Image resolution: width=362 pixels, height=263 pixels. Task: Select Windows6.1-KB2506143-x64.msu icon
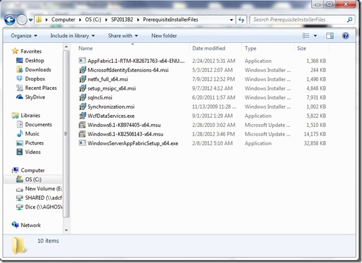coord(82,134)
